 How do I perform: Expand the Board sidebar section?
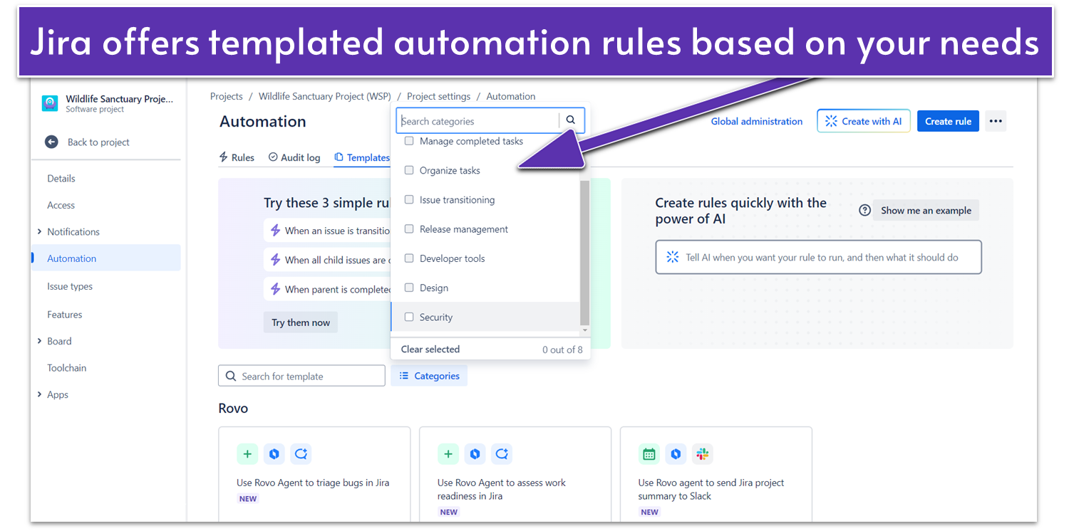(39, 341)
